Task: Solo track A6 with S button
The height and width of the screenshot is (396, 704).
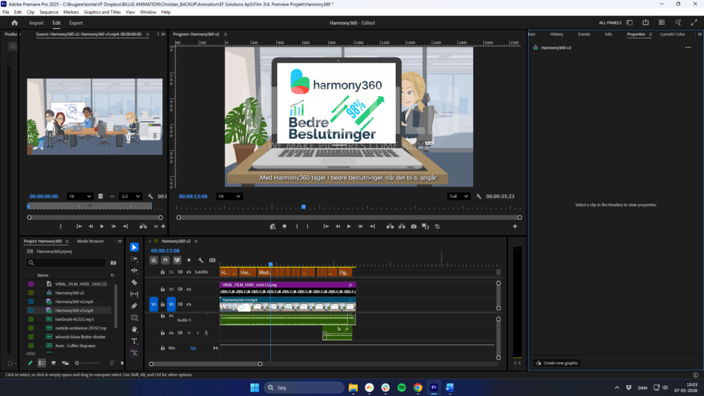Action: tap(197, 333)
